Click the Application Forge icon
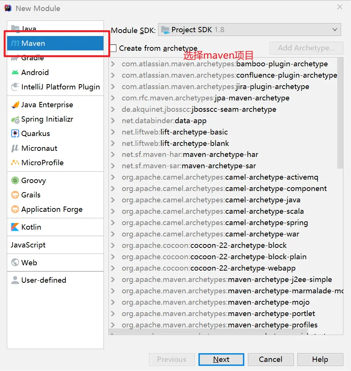This screenshot has height=371, width=351. click(15, 209)
